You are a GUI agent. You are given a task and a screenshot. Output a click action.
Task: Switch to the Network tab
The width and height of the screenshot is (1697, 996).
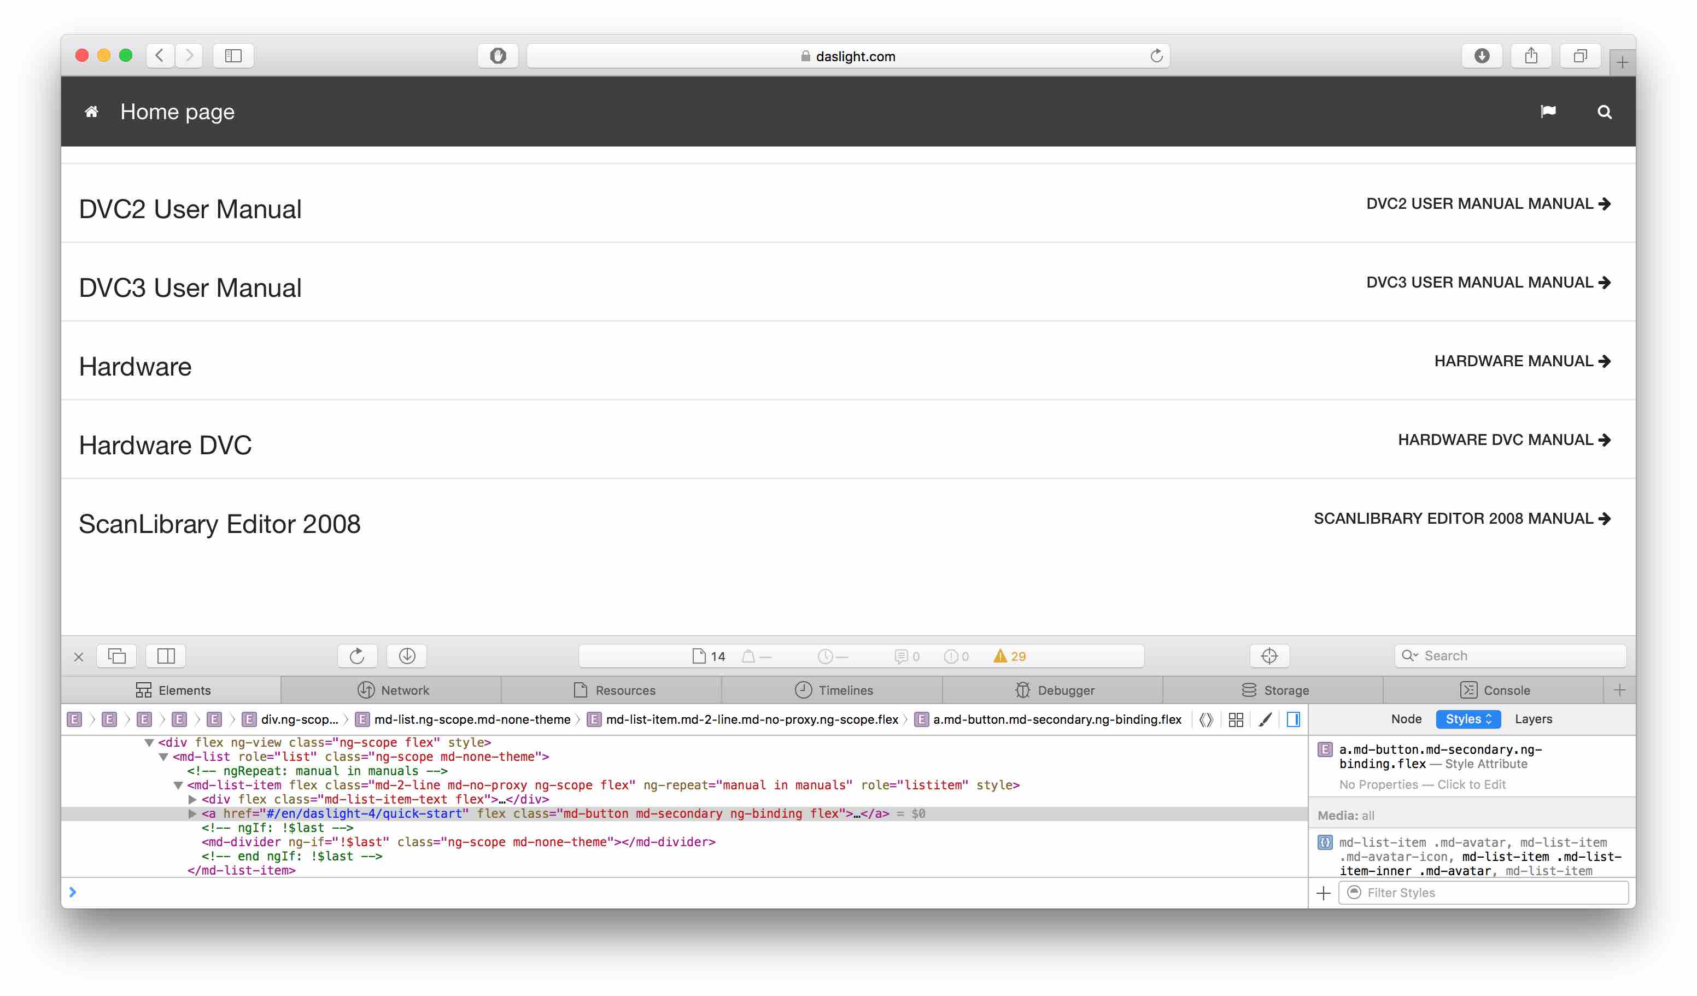coord(392,690)
